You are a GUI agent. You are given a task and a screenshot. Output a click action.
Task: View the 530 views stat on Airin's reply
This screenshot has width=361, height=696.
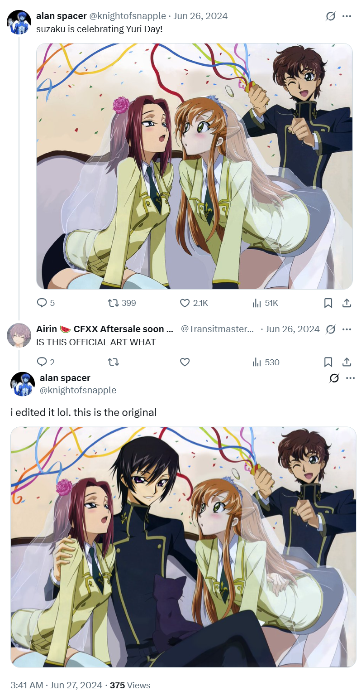tap(266, 362)
